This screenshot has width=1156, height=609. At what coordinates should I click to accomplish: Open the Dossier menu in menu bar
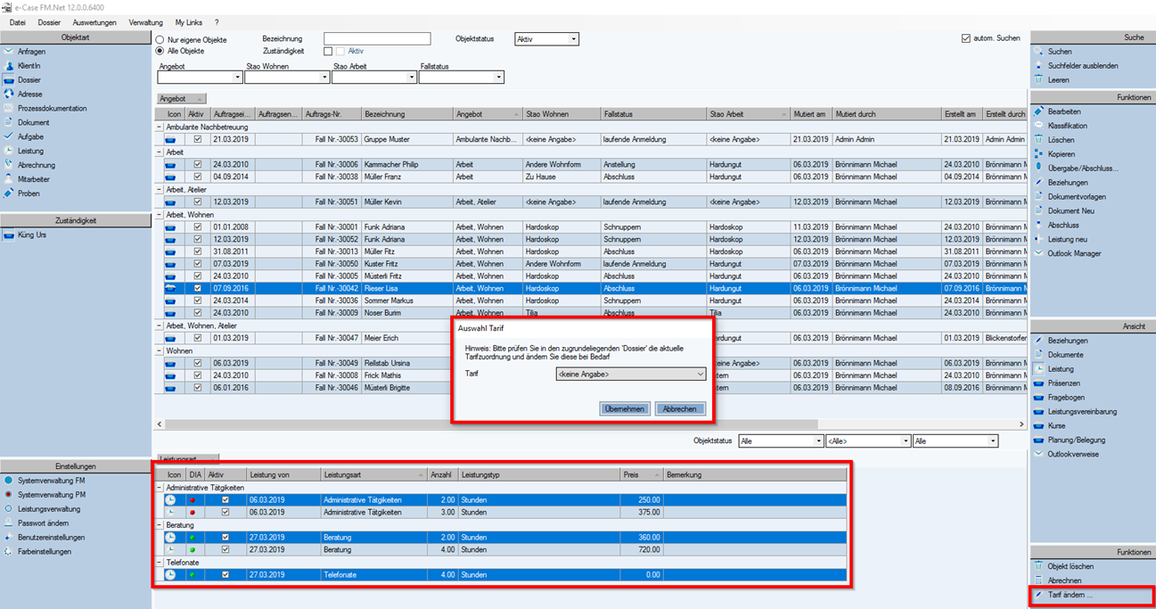pyautogui.click(x=49, y=22)
